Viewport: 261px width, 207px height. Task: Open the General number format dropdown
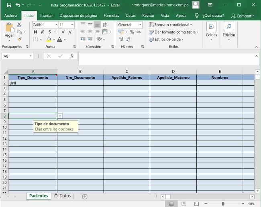[x=140, y=25]
